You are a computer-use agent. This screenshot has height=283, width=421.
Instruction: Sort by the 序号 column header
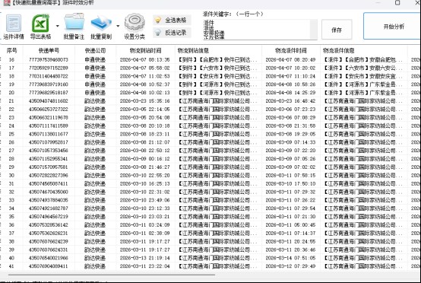(x=11, y=50)
